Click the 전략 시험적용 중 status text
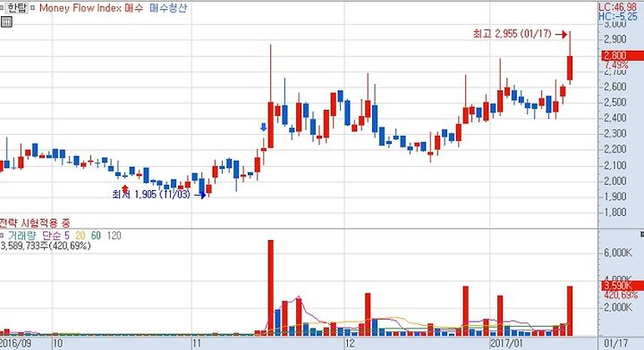The height and width of the screenshot is (350, 644). click(x=35, y=223)
